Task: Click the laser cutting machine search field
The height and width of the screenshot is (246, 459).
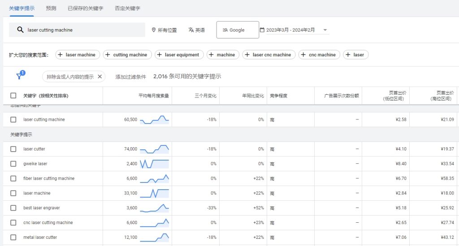Action: 77,30
